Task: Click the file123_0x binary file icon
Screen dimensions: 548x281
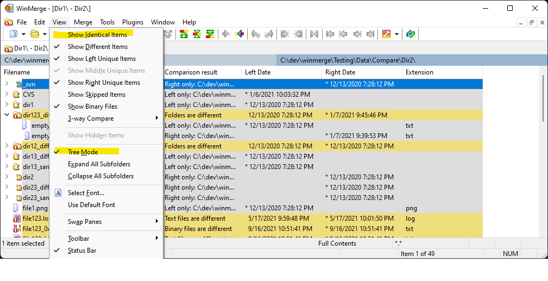Action: coord(17,229)
